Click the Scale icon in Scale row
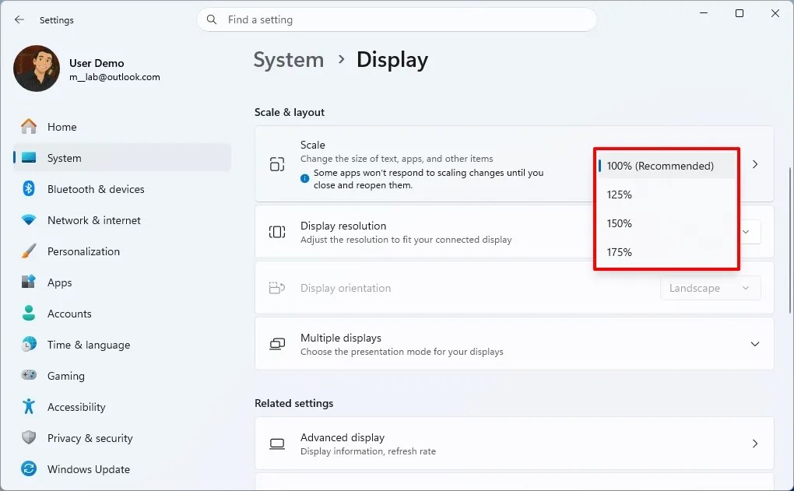This screenshot has height=491, width=794. click(277, 164)
